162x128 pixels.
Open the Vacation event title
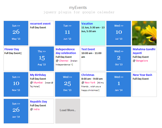87,23
